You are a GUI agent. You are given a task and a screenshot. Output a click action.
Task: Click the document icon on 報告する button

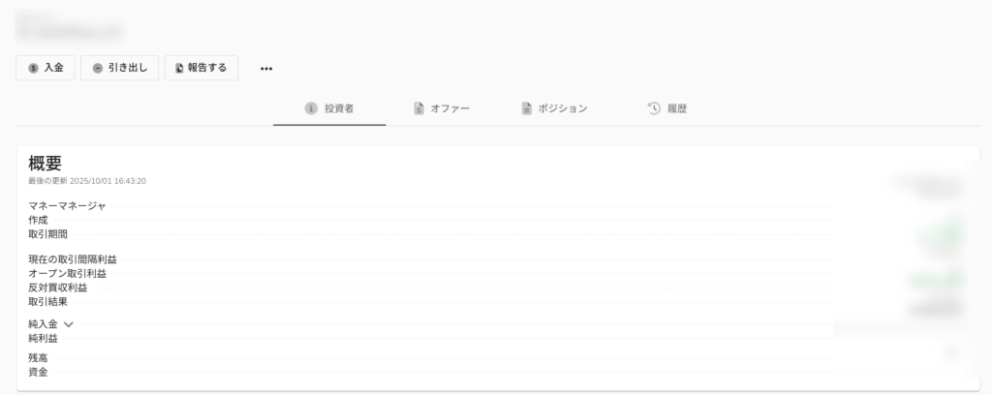(x=179, y=68)
